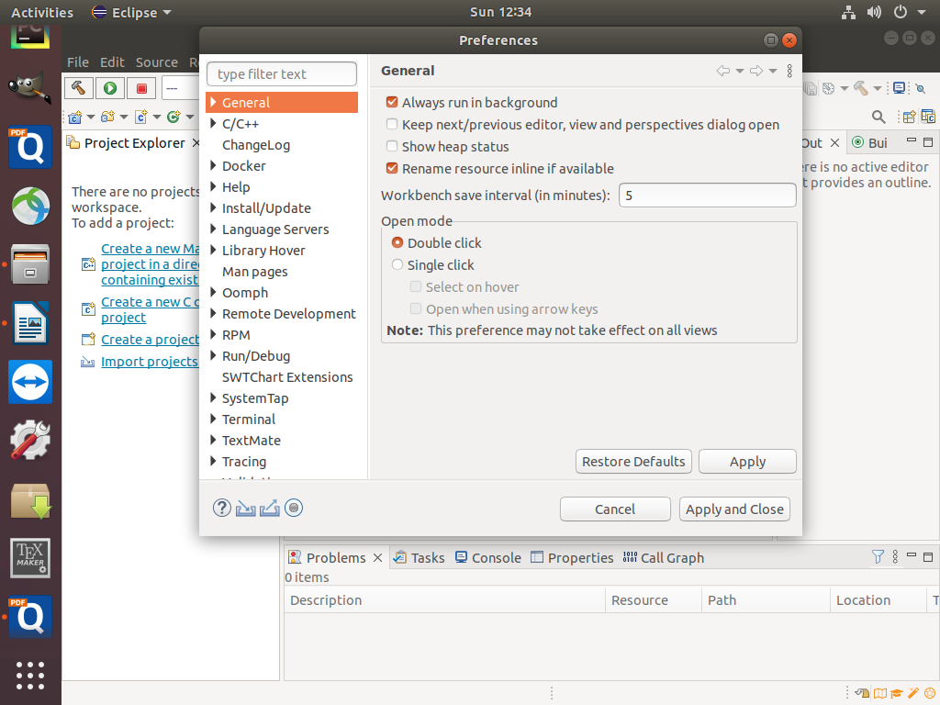Image resolution: width=940 pixels, height=705 pixels.
Task: Click the magnifier search icon in Eclipse toolbar
Action: coord(878,117)
